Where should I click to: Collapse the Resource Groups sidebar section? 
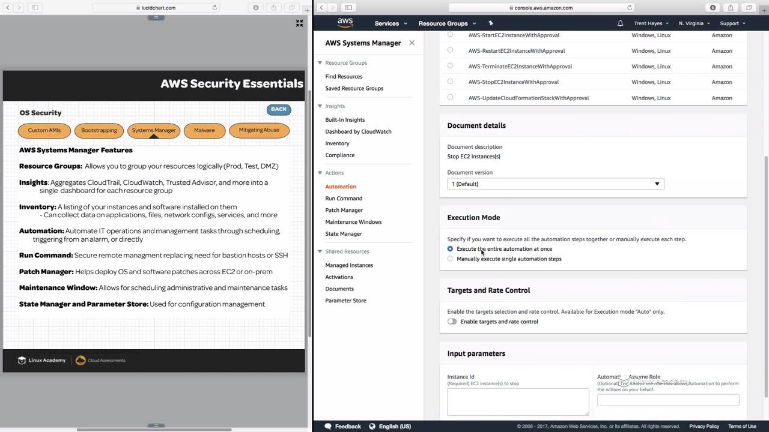tap(320, 62)
